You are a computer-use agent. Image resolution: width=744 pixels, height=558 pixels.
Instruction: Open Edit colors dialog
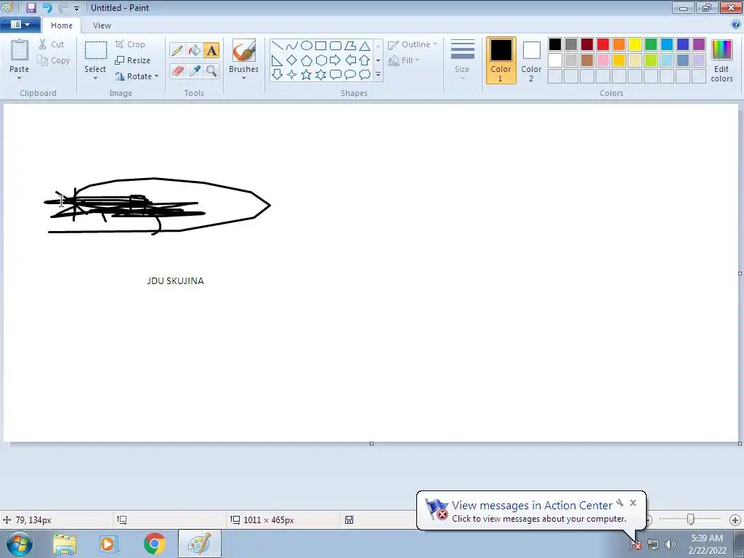click(x=721, y=61)
